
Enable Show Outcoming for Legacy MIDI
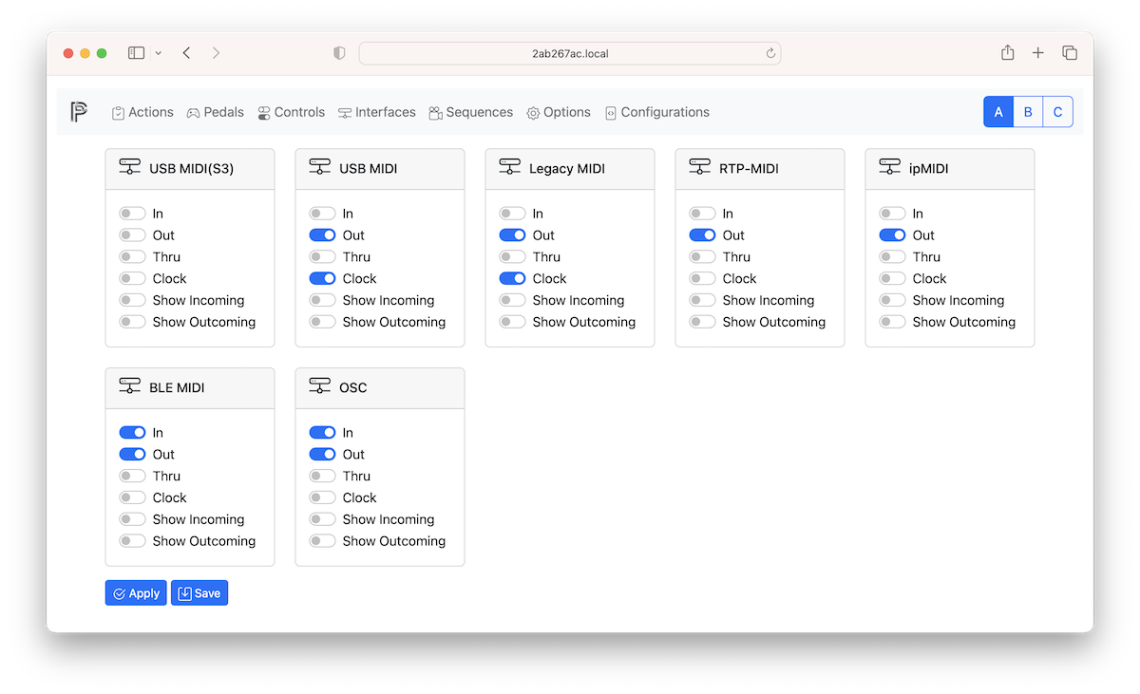point(512,322)
